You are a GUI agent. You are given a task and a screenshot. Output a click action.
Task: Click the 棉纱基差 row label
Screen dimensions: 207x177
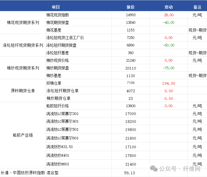54,76
